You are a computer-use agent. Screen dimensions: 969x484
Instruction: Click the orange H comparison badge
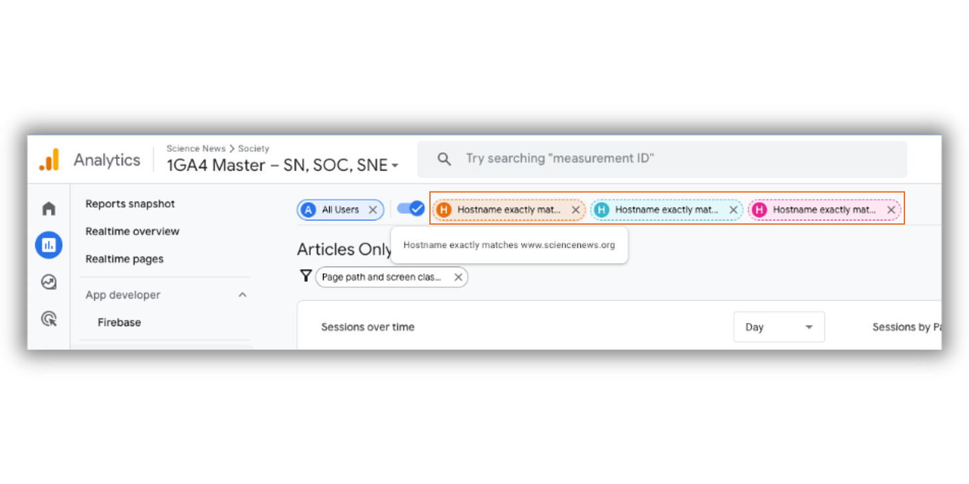click(444, 209)
